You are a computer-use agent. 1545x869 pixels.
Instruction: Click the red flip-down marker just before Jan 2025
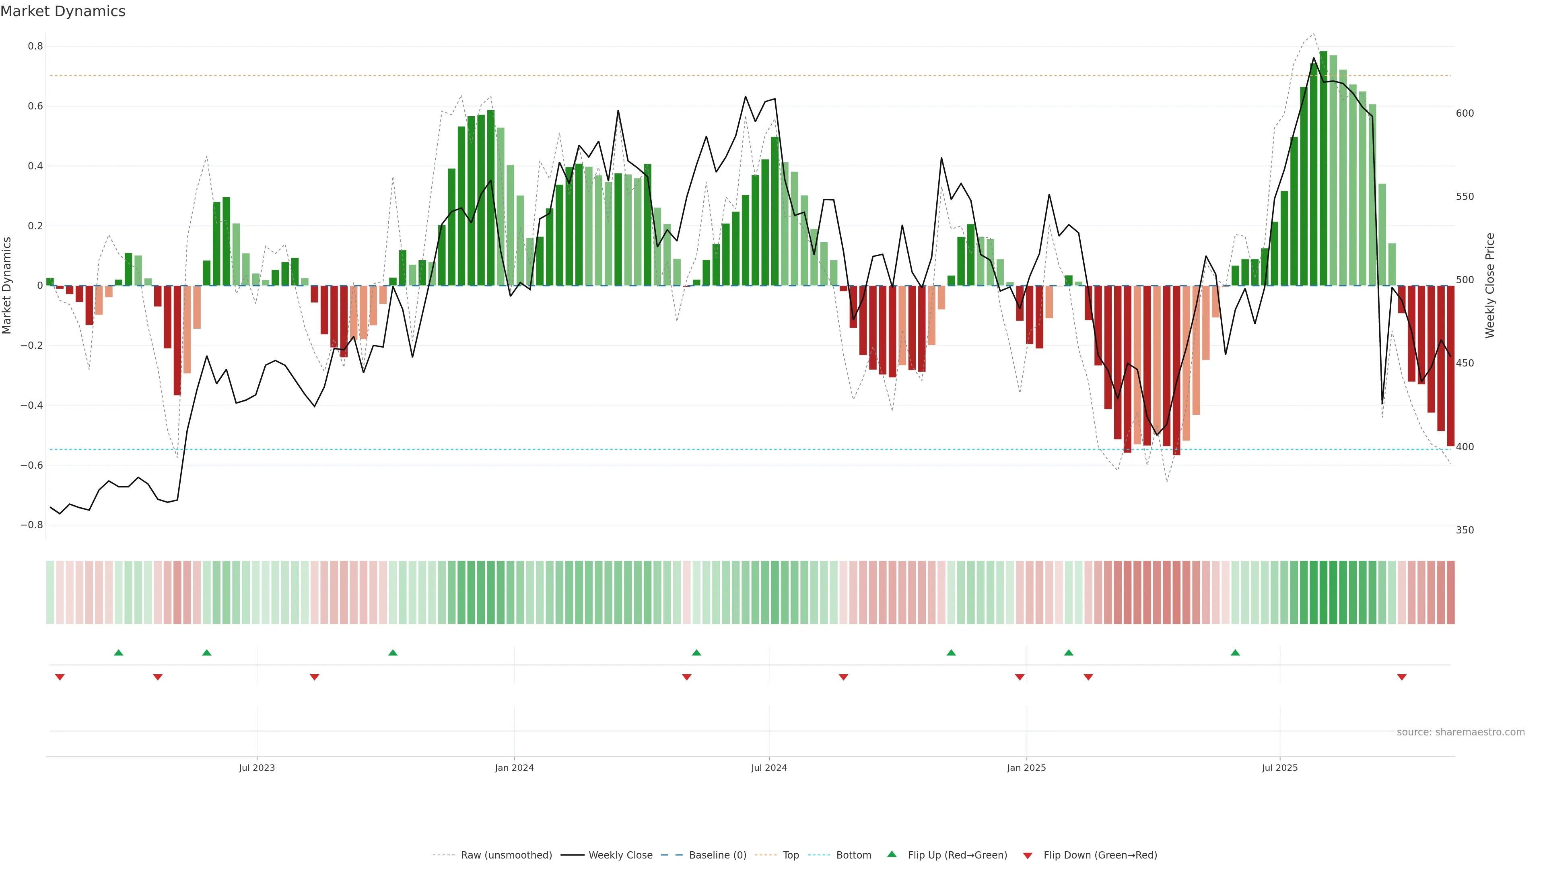click(x=1020, y=677)
